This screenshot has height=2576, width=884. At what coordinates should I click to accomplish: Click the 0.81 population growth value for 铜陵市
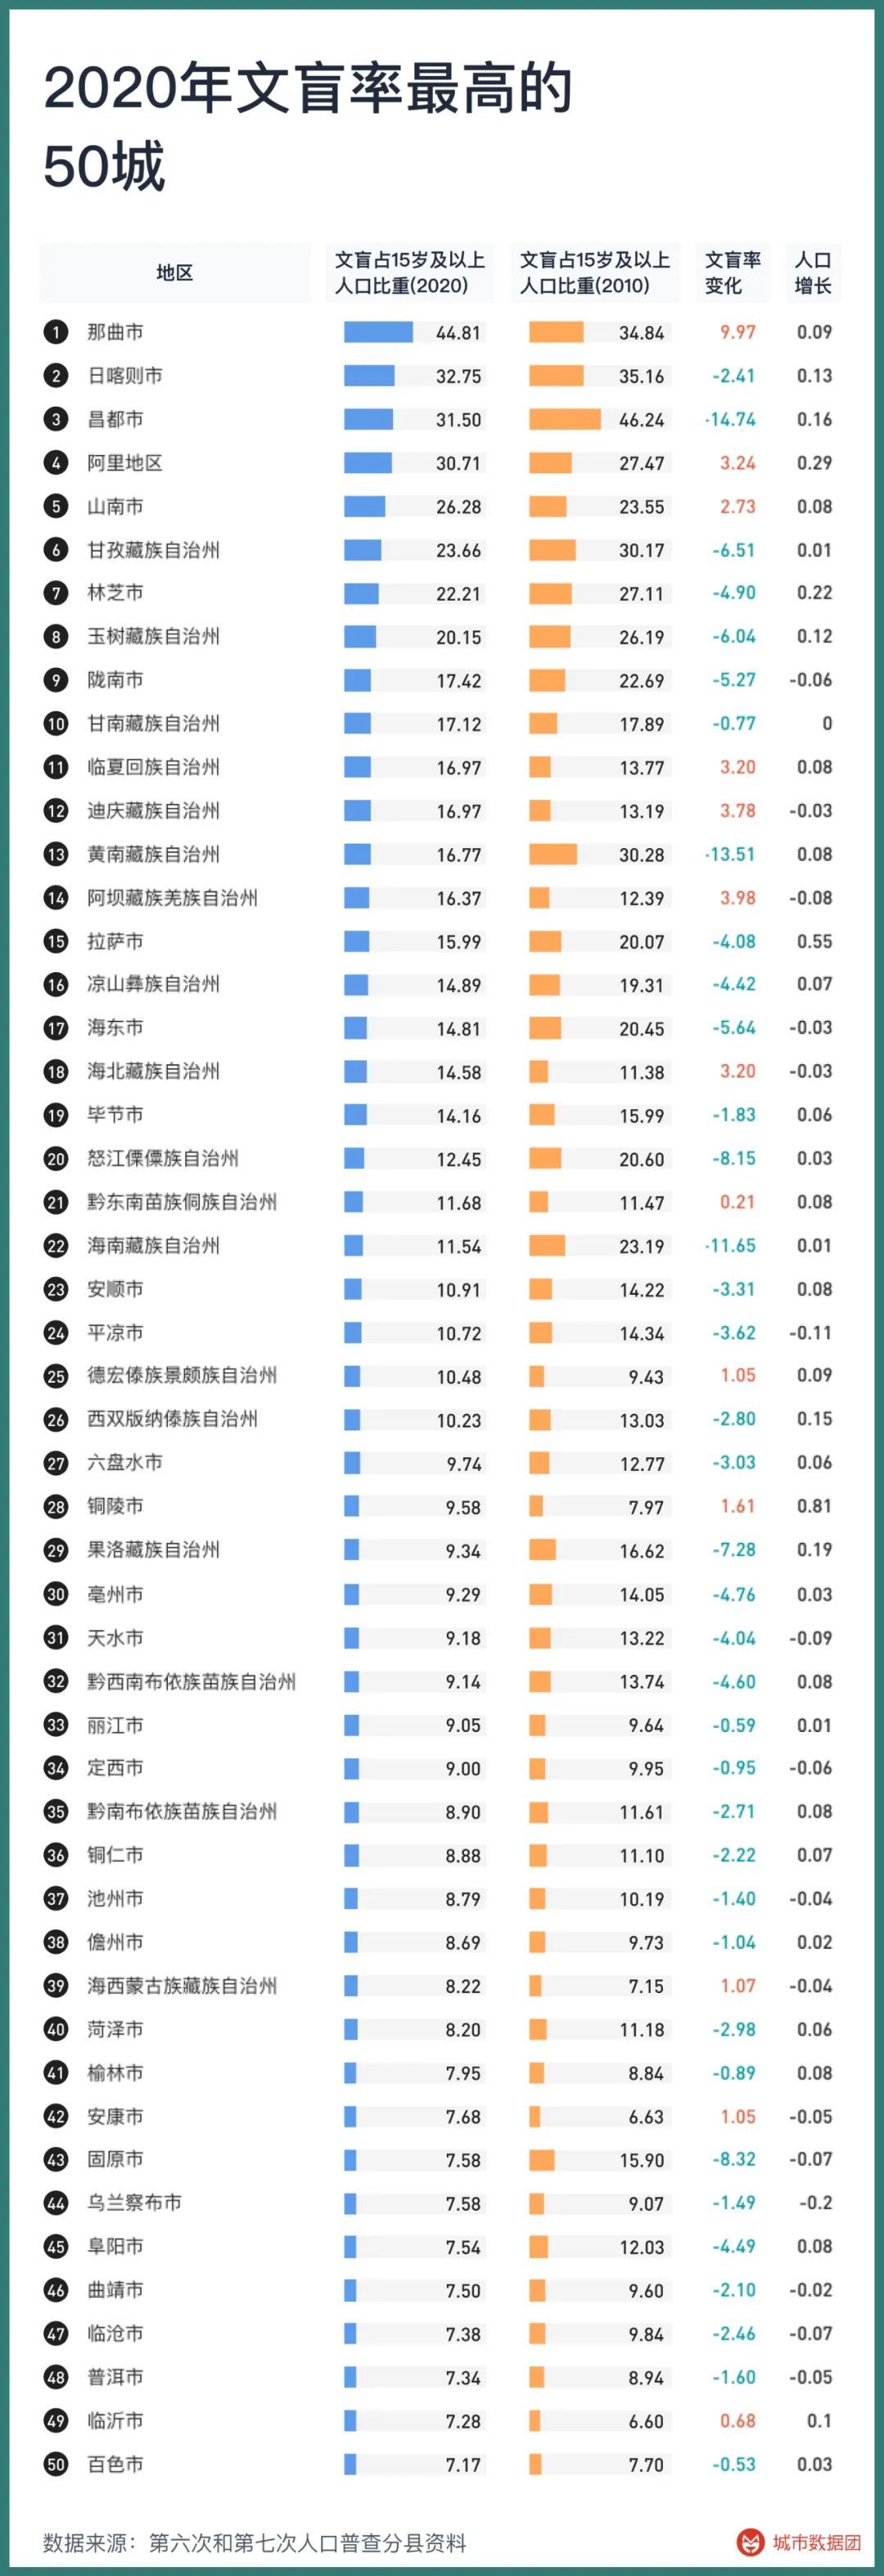click(x=814, y=1507)
